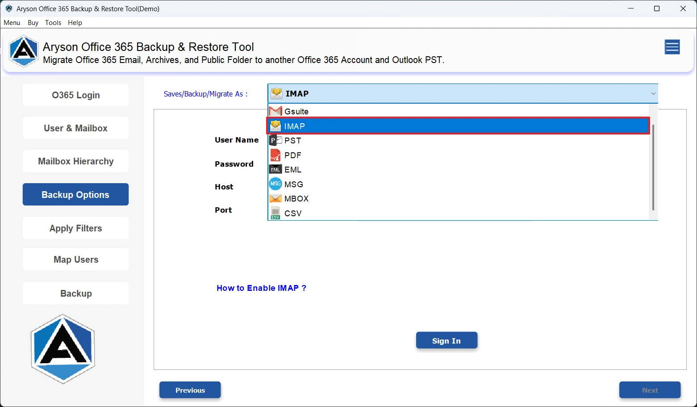Choose CSV option text

[x=293, y=213]
